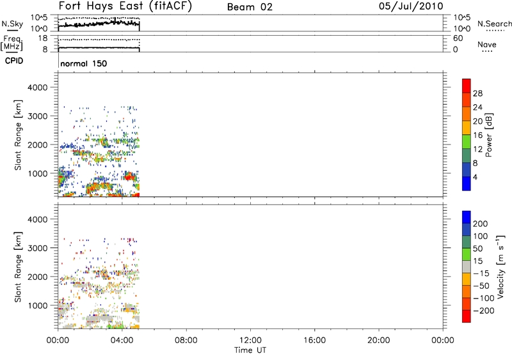Click 'Slant Range [km]' on the velocity panel
The height and width of the screenshot is (354, 512).
[18, 267]
